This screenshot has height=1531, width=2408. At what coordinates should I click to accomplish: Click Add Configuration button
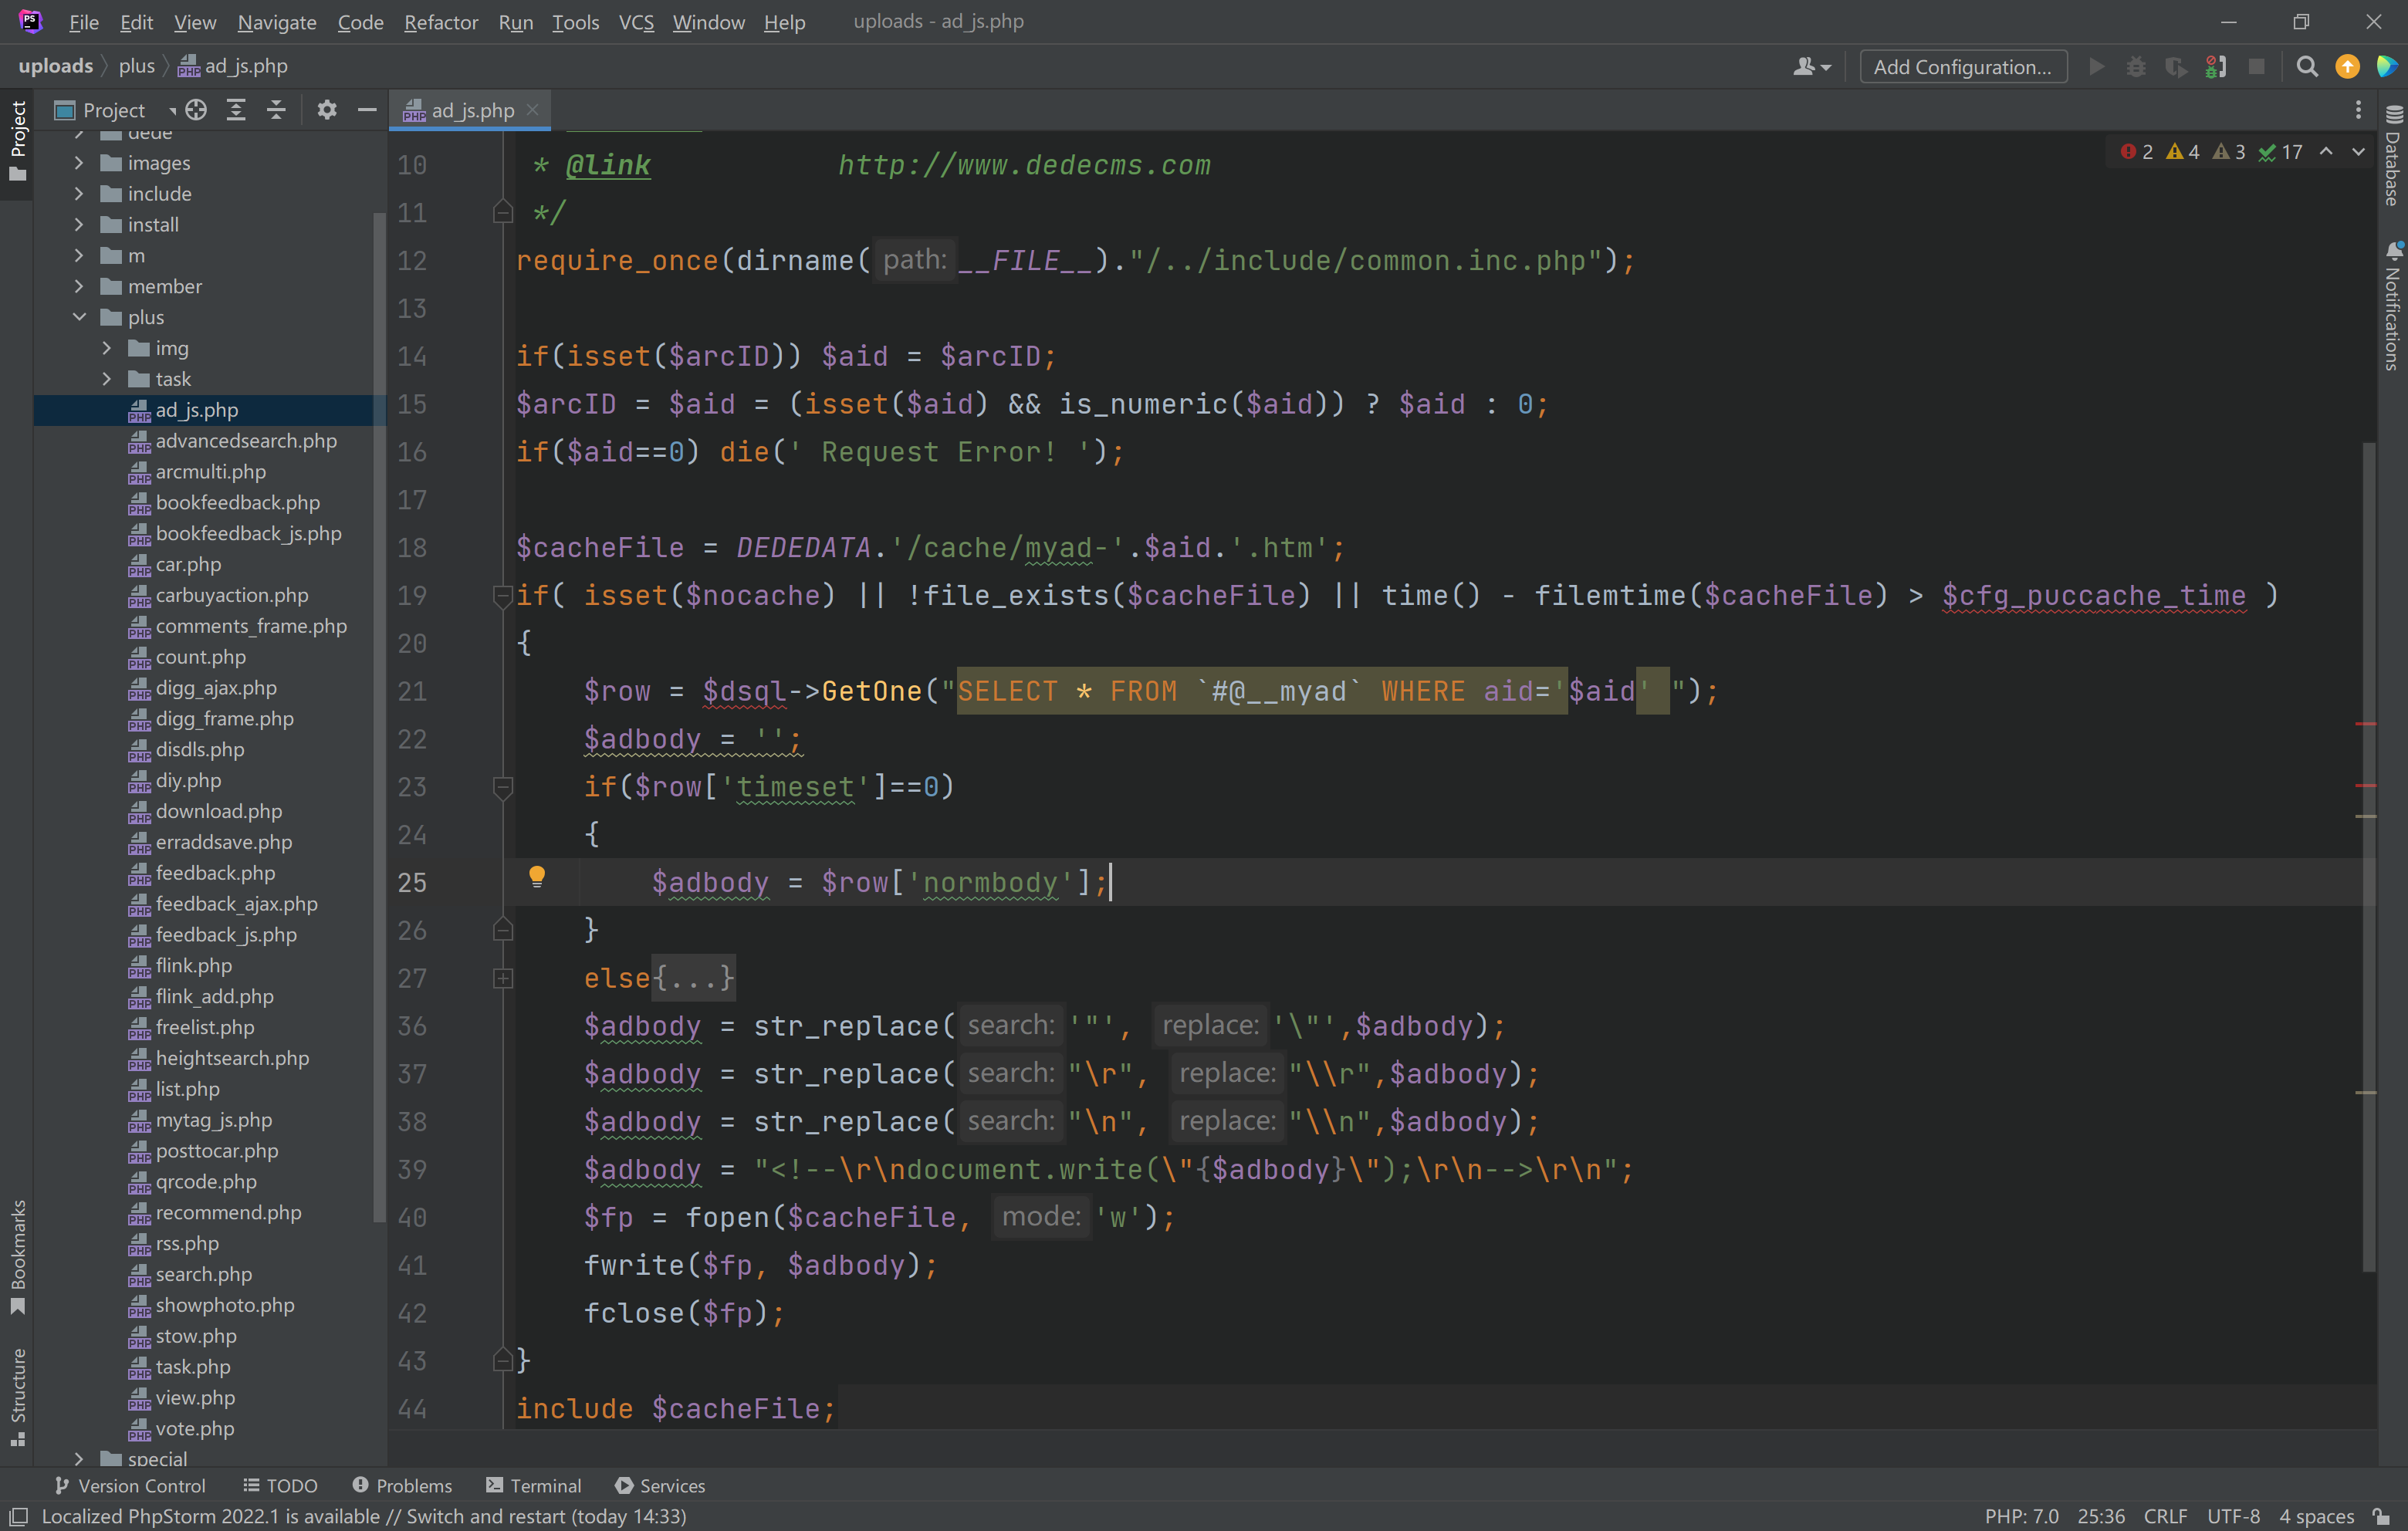pos(1961,67)
